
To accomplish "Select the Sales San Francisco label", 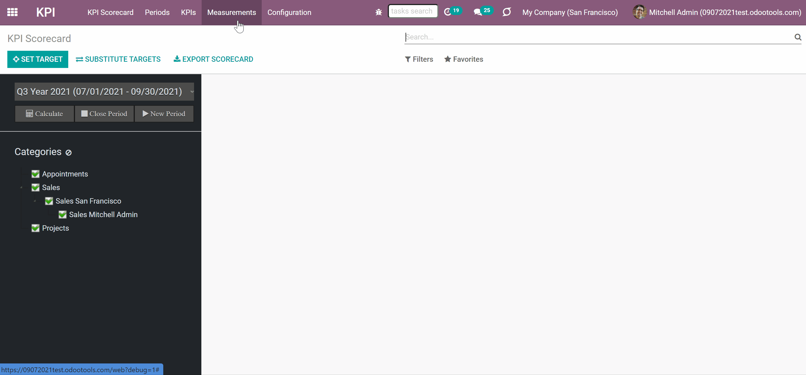I will point(88,201).
